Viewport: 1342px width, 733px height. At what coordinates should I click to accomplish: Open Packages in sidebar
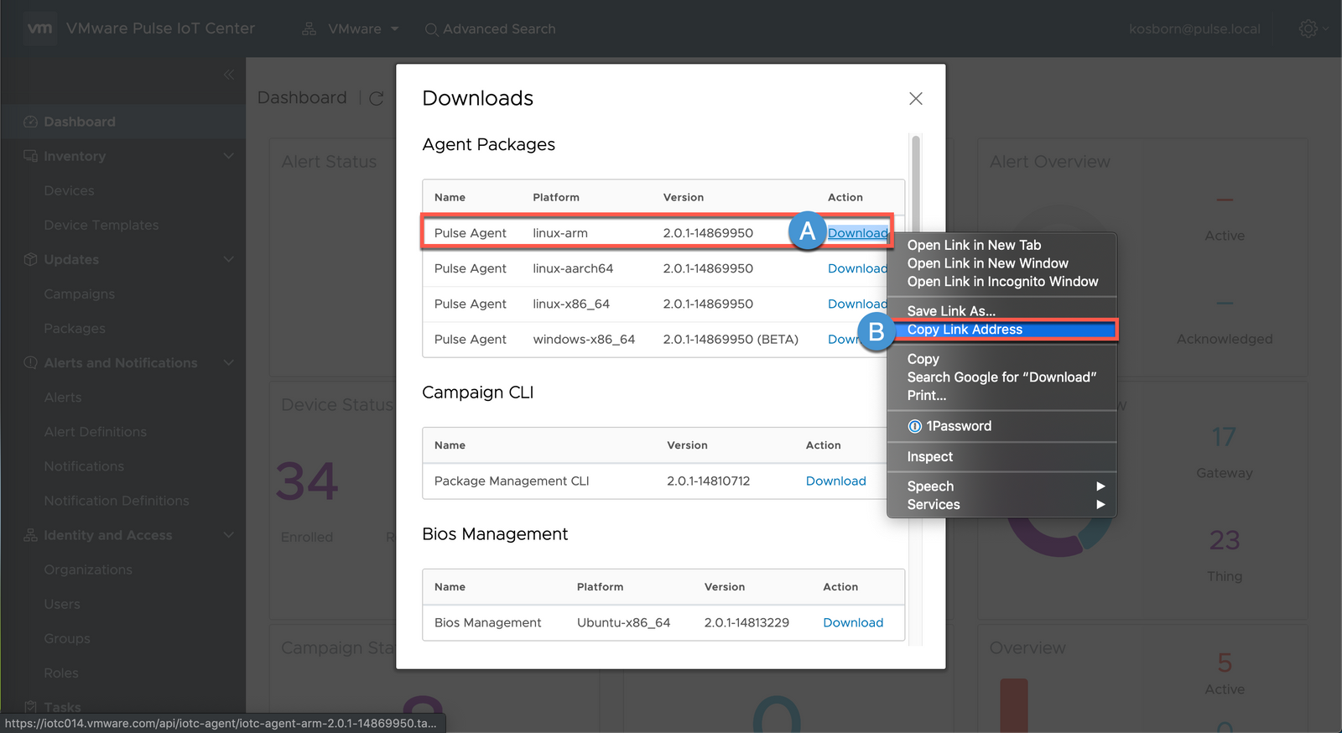75,329
